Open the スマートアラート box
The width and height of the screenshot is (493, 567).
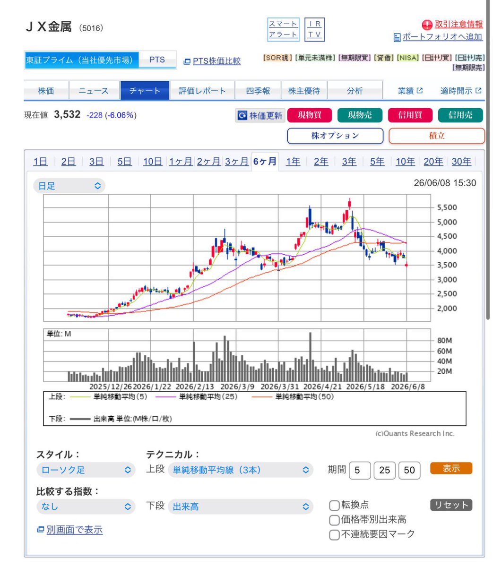[283, 29]
